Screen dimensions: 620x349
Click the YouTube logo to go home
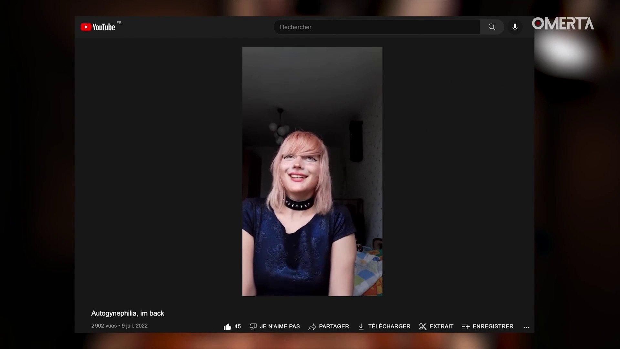pos(98,27)
